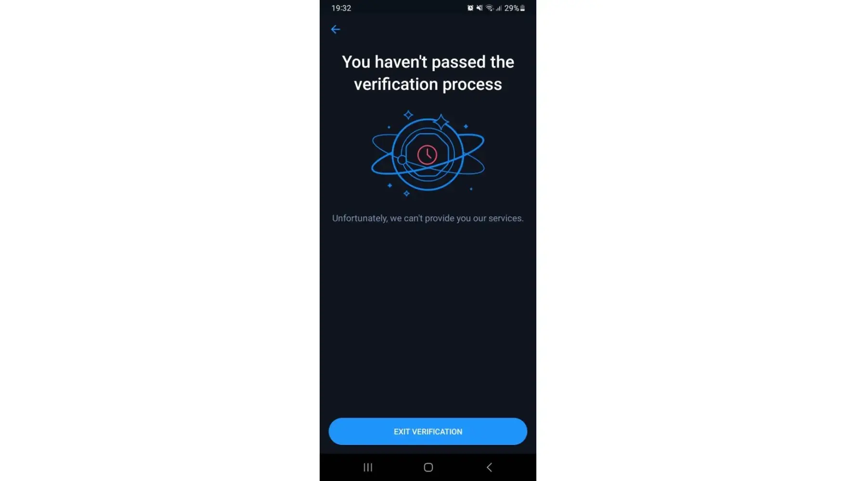This screenshot has height=481, width=856.
Task: Click the 29% battery percentage text
Action: coord(511,8)
